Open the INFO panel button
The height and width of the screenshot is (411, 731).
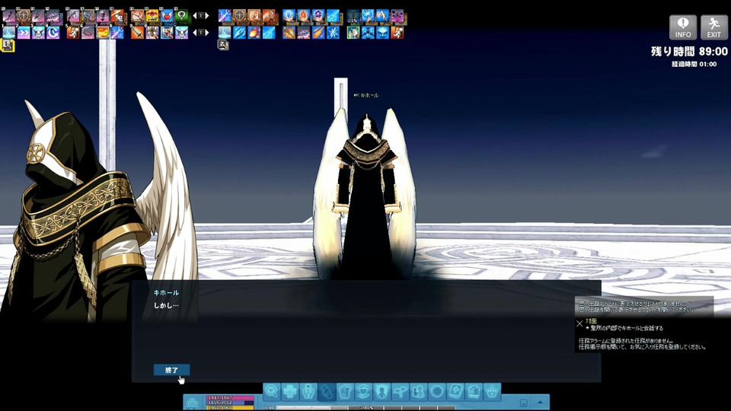(x=683, y=27)
